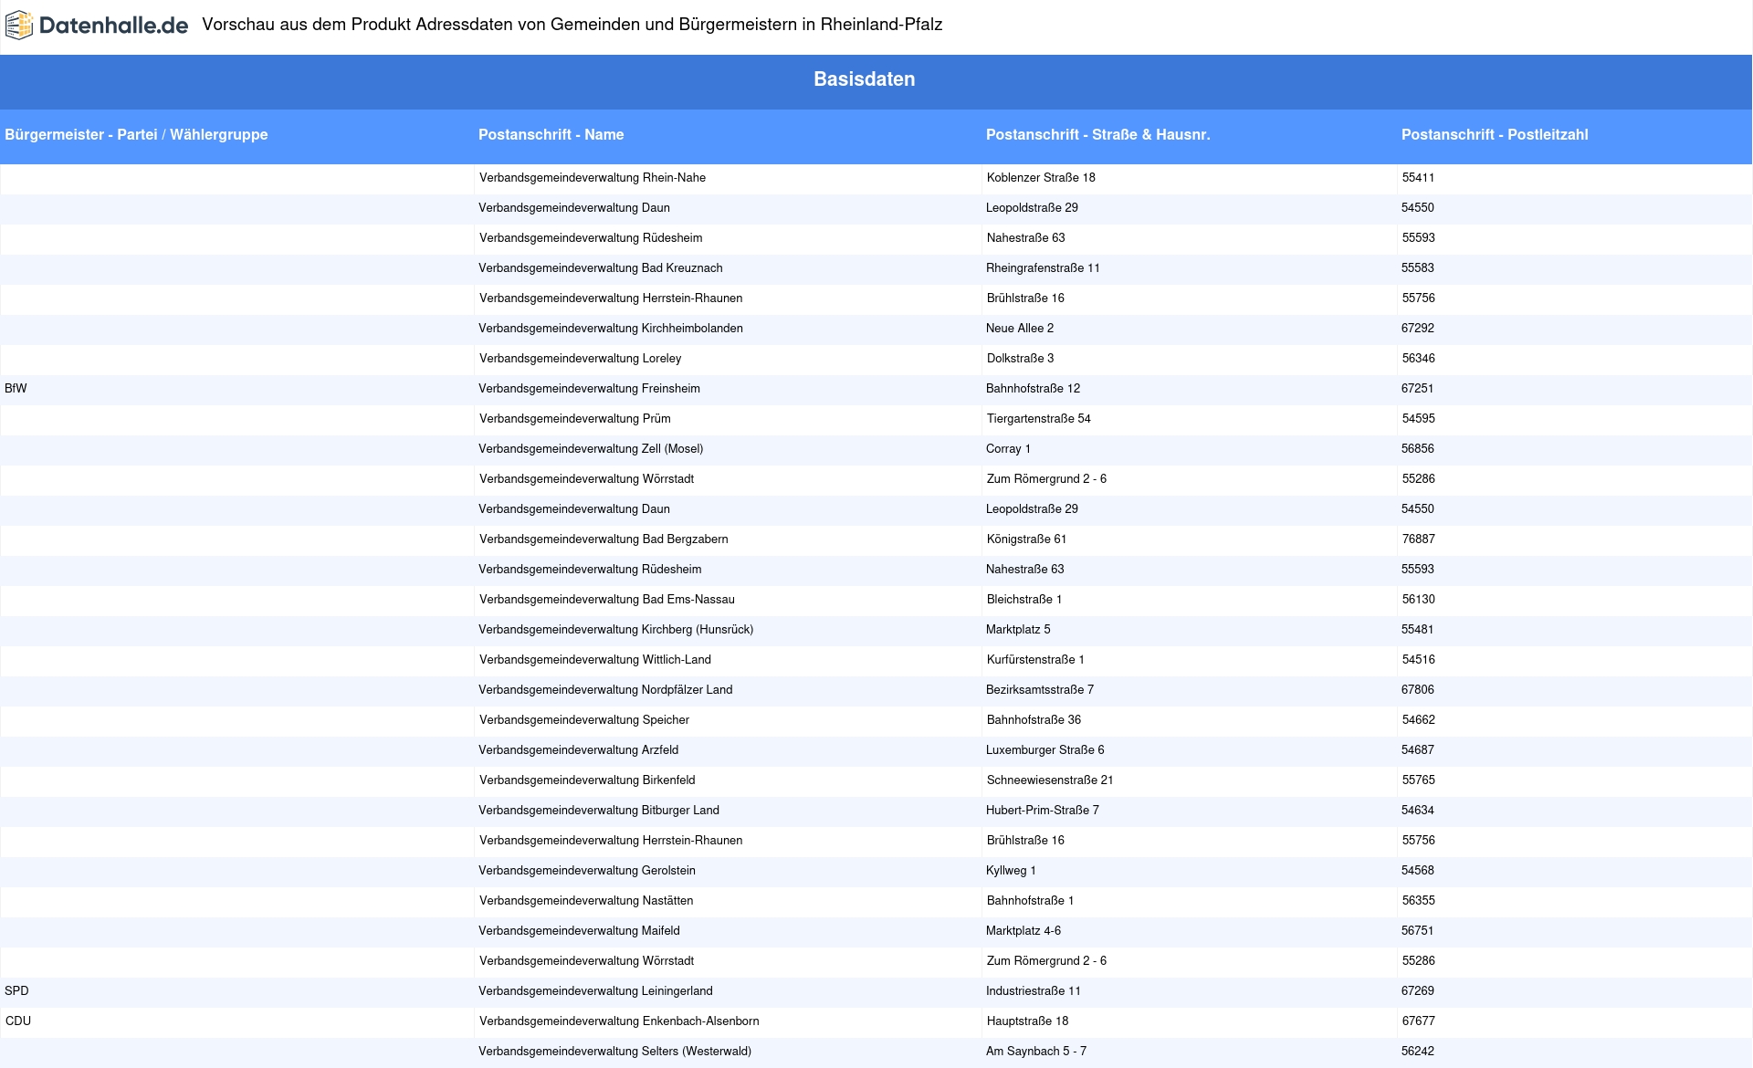Click the Basisdaten section header
This screenshot has height=1068, width=1753.
point(864,79)
